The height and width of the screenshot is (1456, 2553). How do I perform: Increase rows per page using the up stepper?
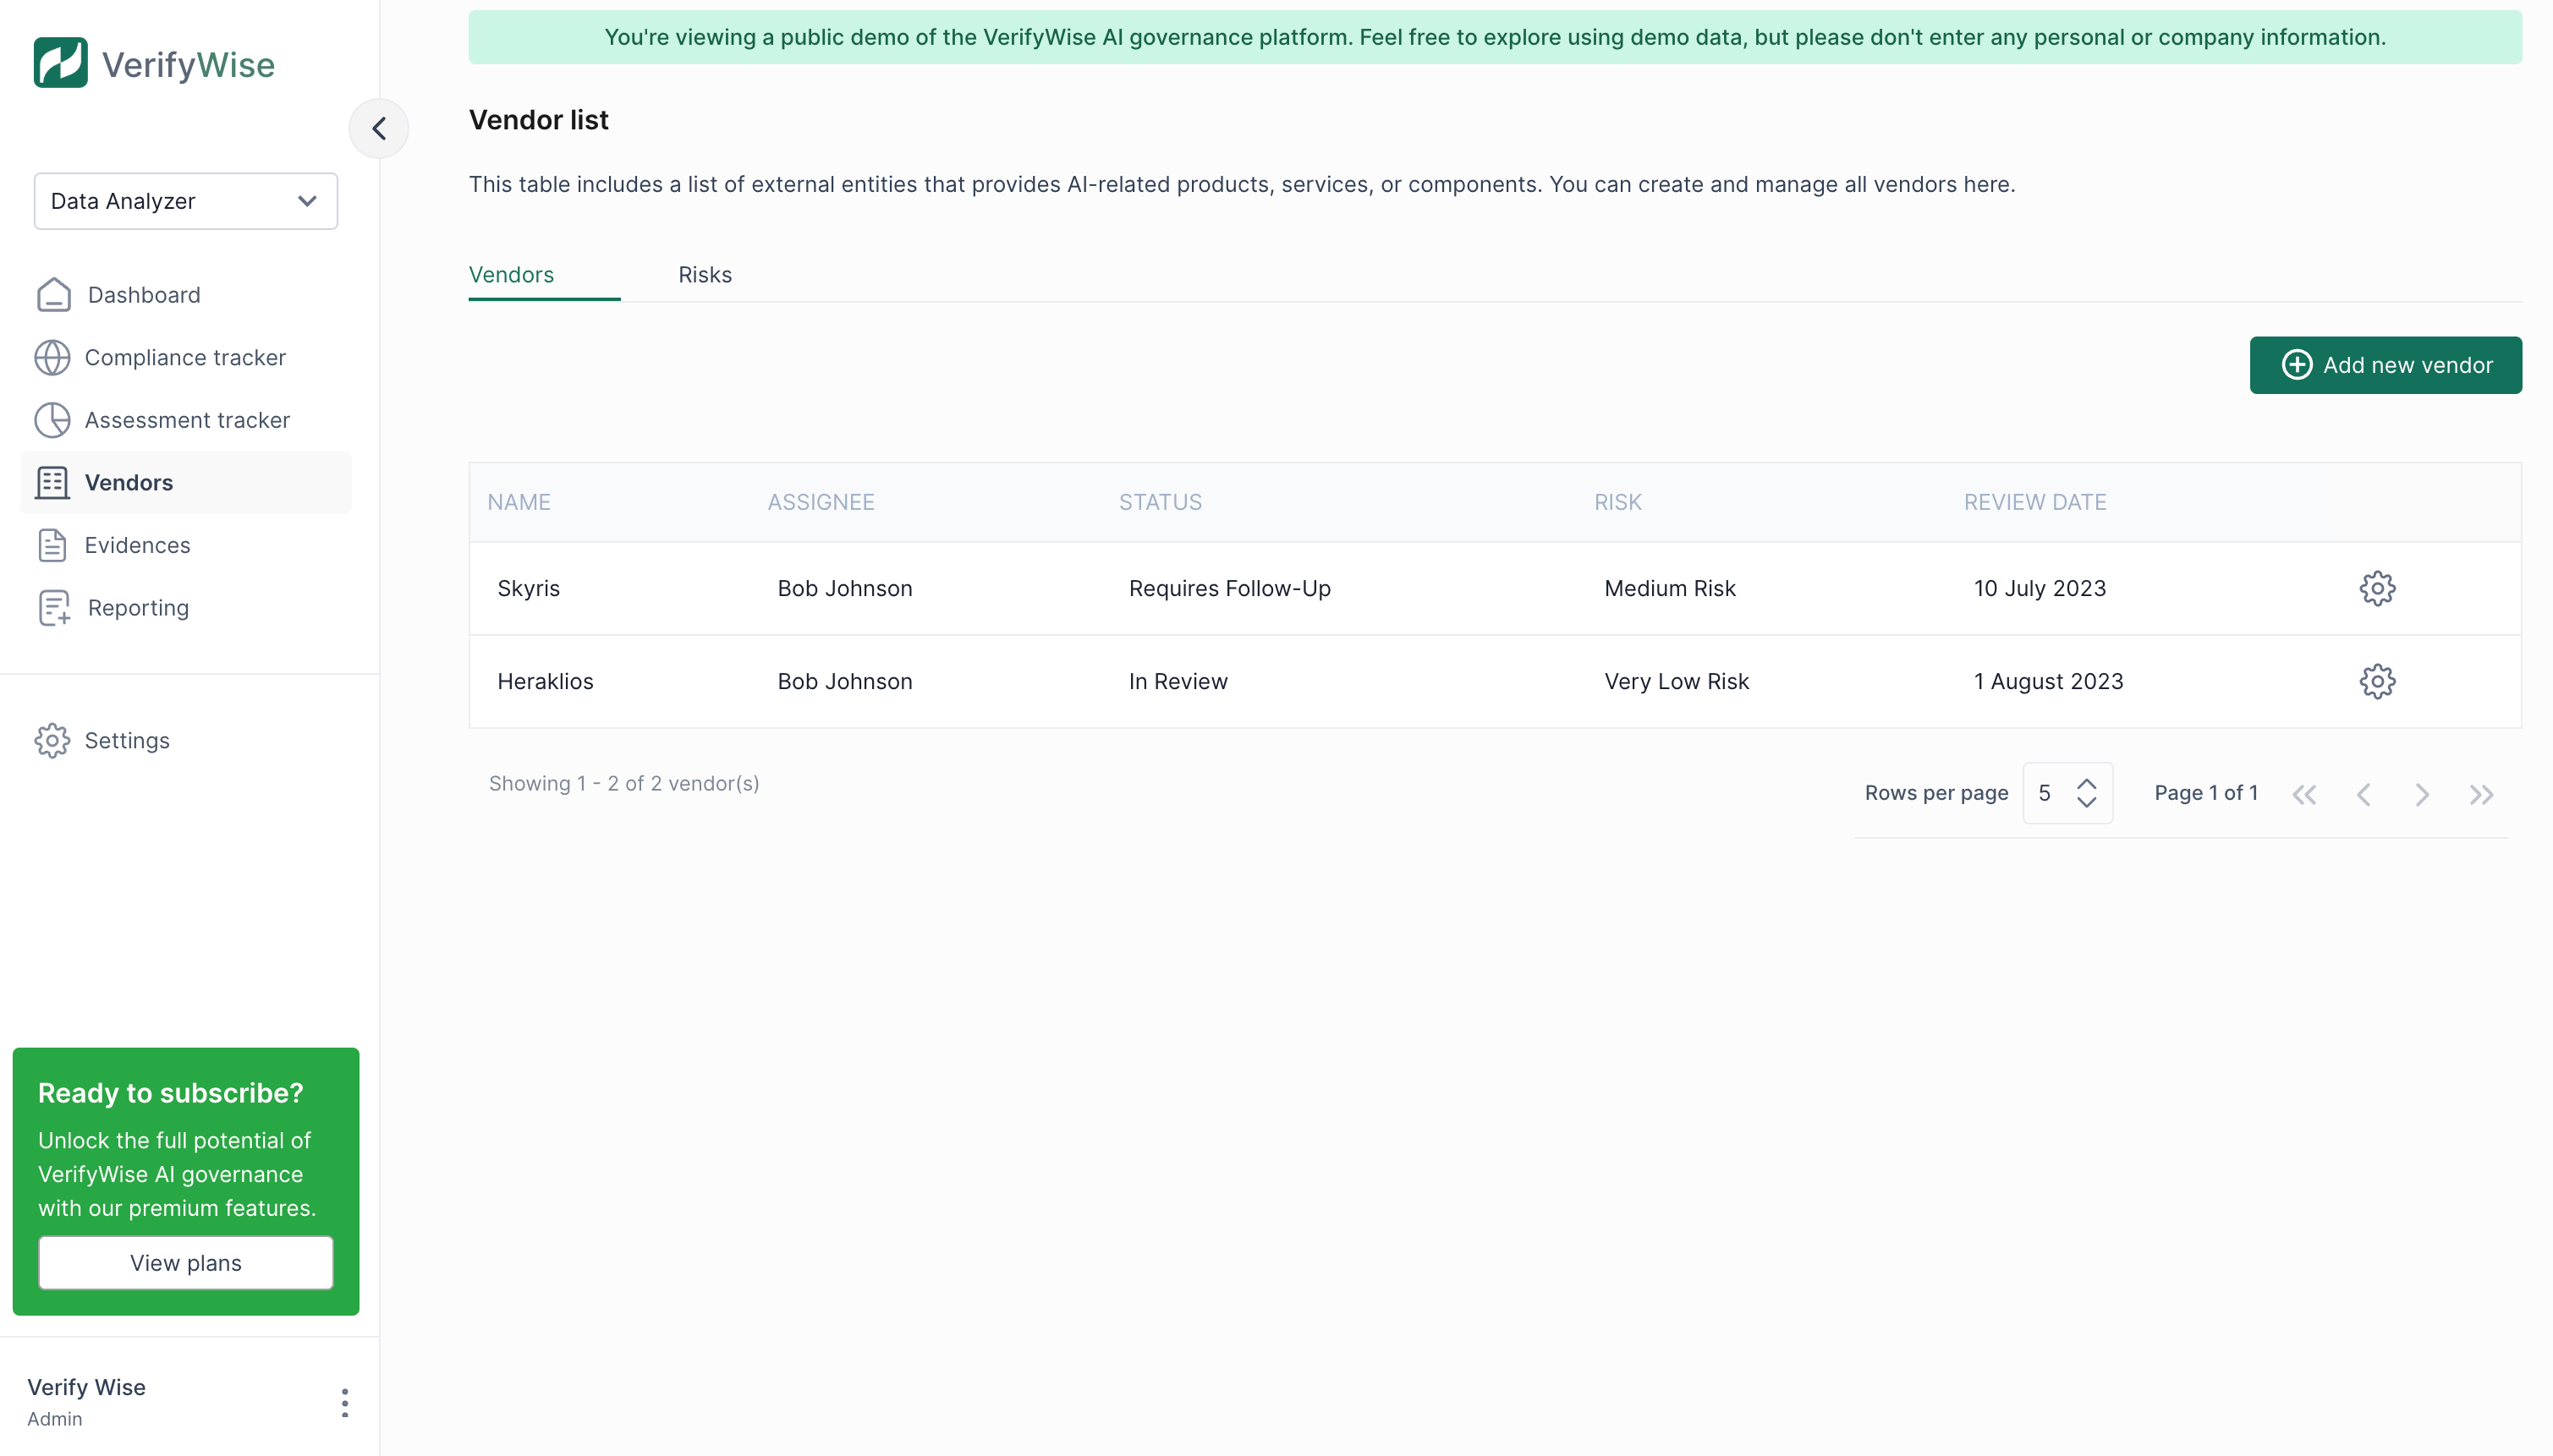(2087, 781)
